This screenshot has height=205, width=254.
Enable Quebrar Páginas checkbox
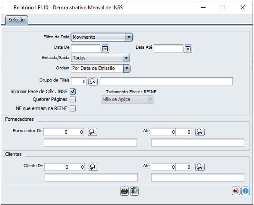coord(73,100)
